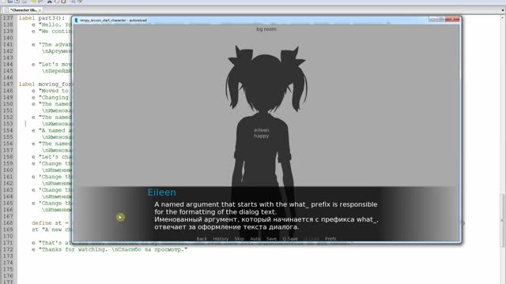Viewport: 506px width, 284px height.
Task: Close the *Character Ob... editor tab
Action: click(40, 10)
